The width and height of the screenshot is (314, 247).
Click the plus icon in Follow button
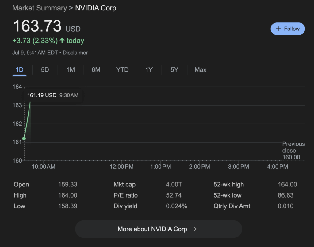tap(278, 29)
